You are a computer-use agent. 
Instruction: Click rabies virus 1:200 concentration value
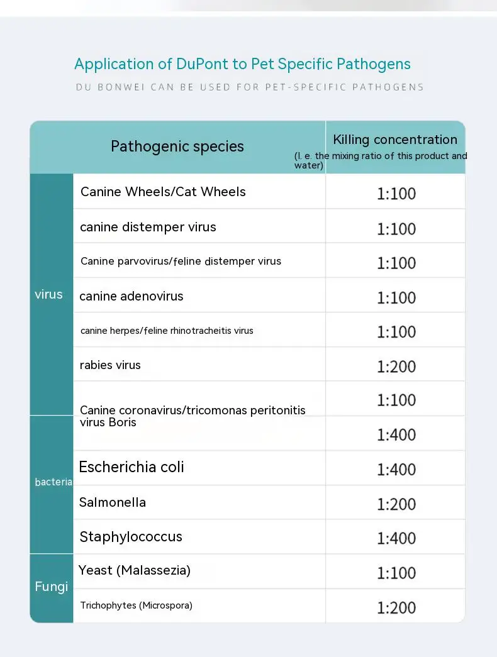coord(396,366)
